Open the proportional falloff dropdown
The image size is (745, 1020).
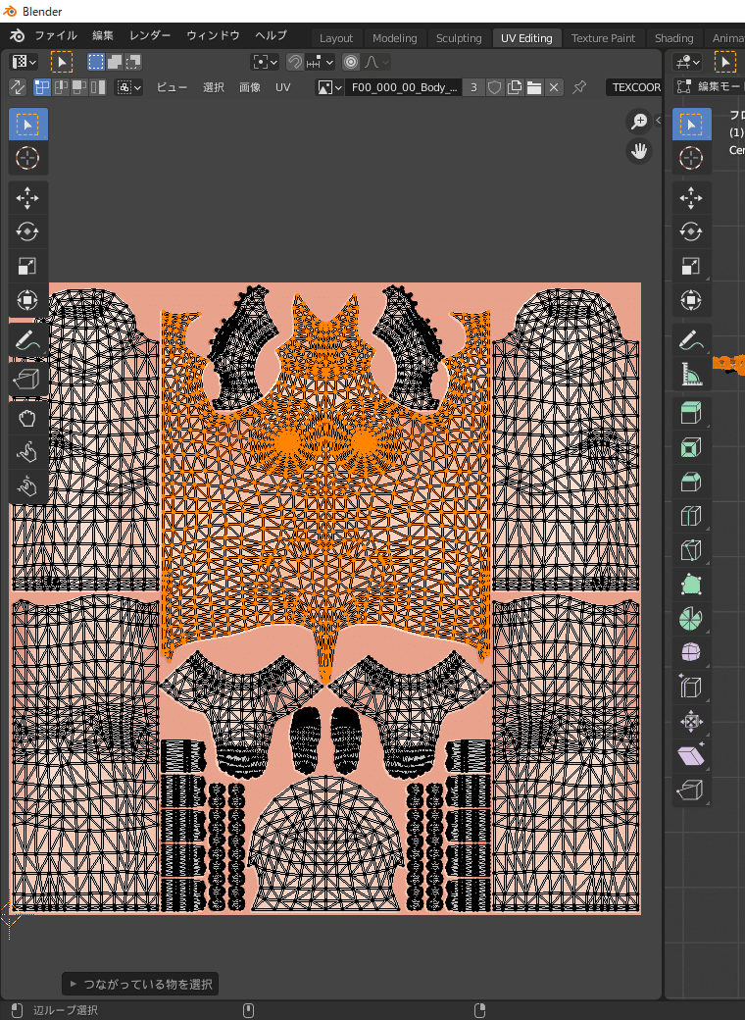point(376,62)
